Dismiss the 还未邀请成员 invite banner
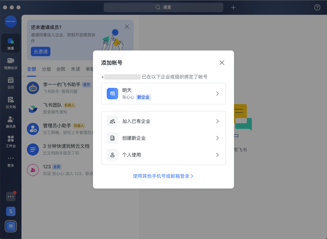The height and width of the screenshot is (239, 327). click(127, 27)
